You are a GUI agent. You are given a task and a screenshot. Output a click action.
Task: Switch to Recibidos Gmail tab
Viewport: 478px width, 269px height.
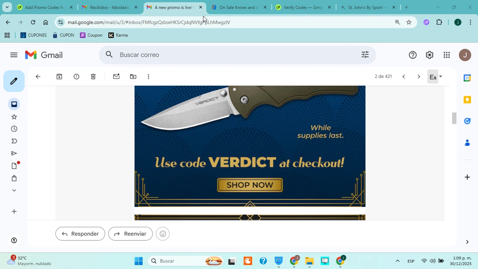click(110, 7)
